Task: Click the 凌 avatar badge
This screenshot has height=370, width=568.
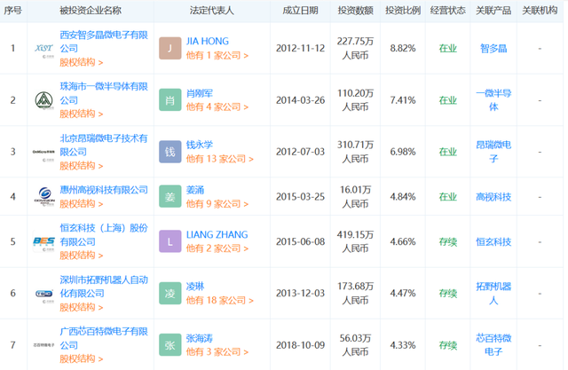Action: click(x=170, y=293)
